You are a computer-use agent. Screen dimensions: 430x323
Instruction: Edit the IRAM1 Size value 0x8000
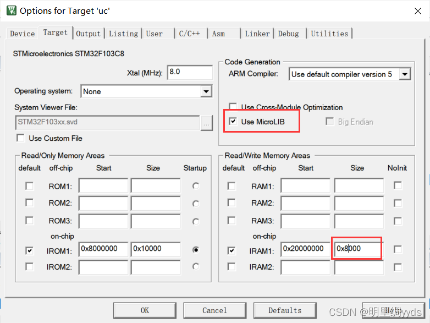tap(359, 249)
